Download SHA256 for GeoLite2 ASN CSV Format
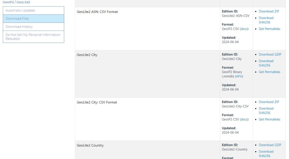 (x=266, y=20)
